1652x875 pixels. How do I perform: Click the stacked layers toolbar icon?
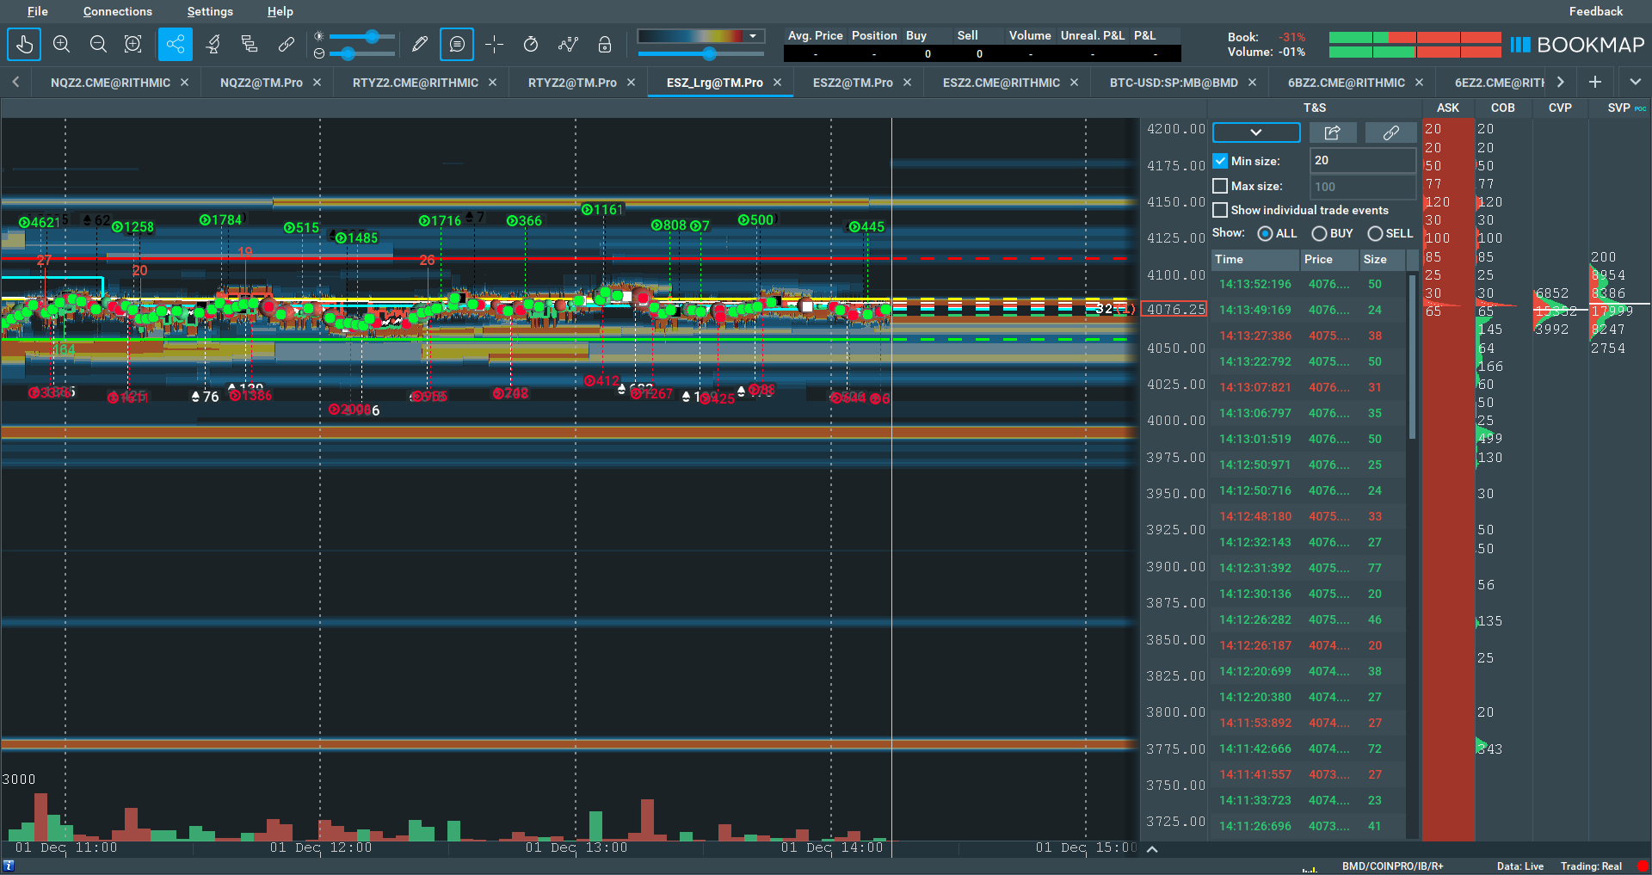[x=250, y=44]
